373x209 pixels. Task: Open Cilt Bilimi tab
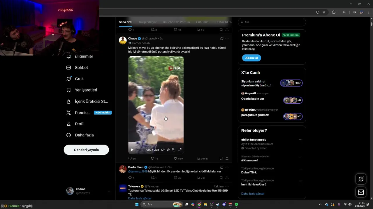tap(203, 22)
